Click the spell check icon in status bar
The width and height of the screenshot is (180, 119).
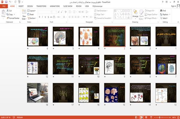click(x=14, y=117)
